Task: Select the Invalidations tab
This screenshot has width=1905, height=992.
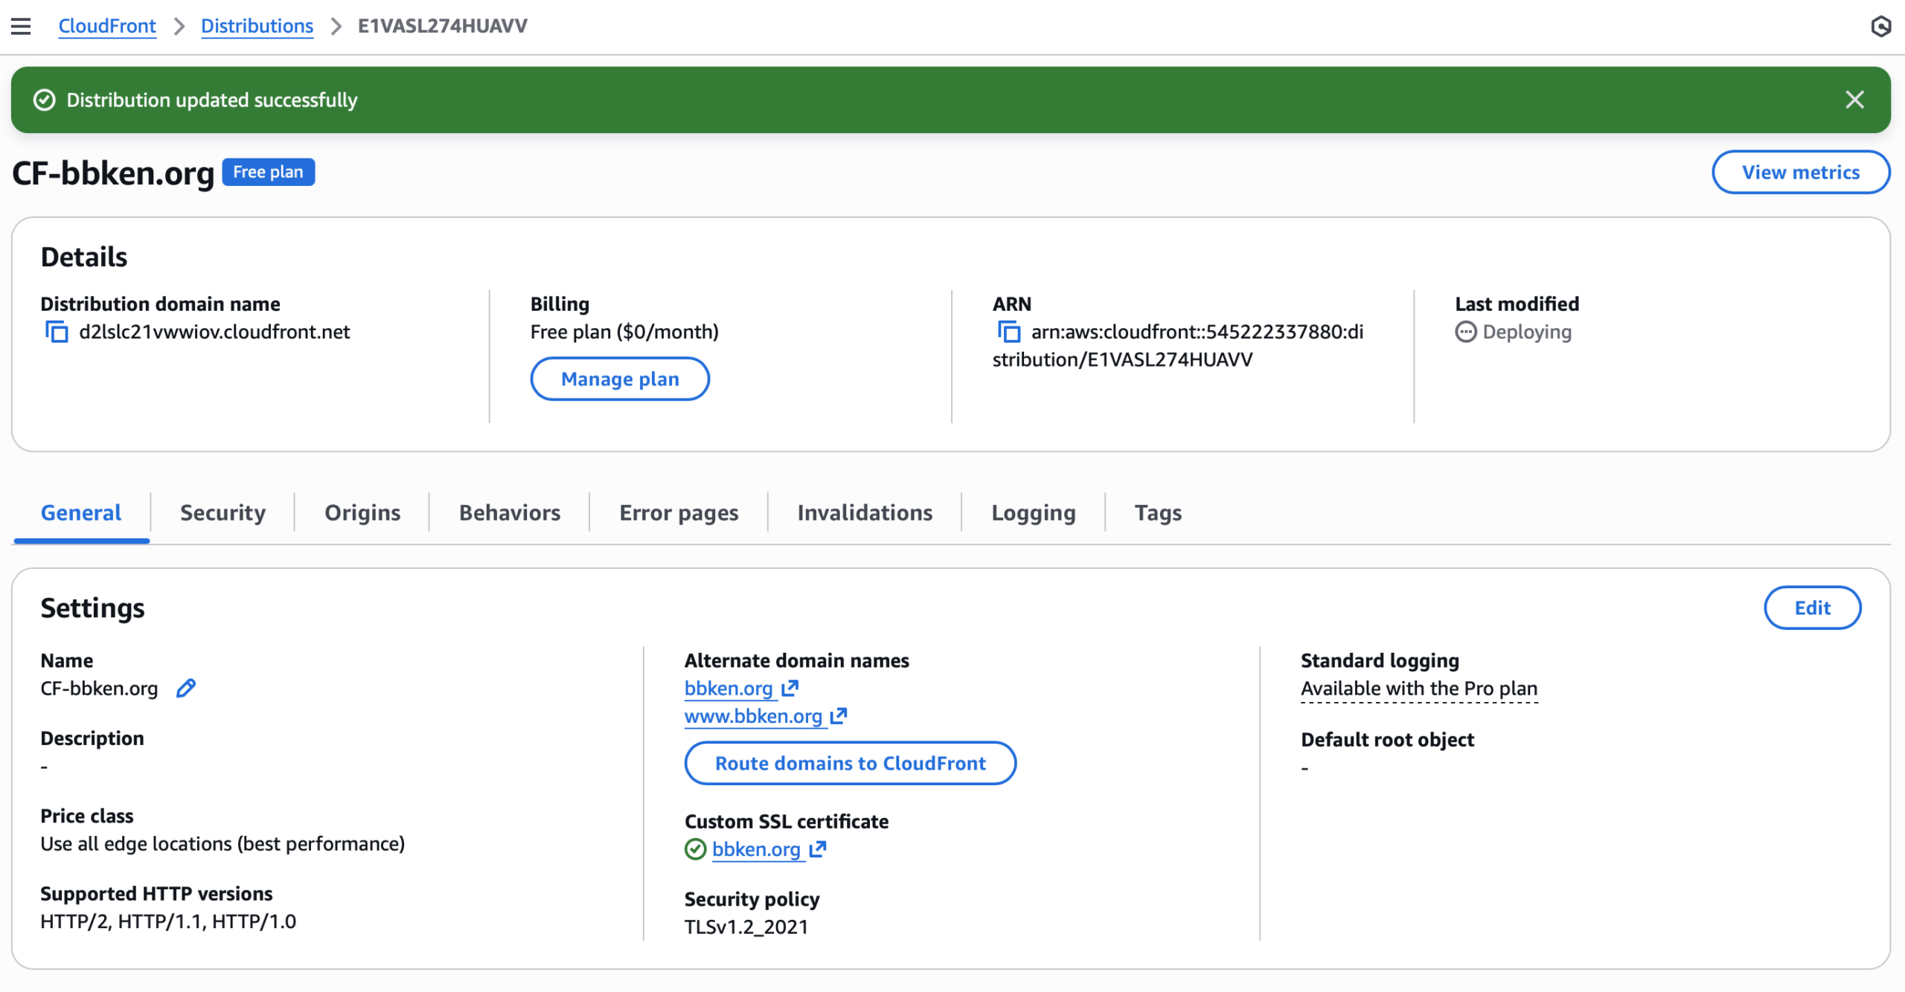Action: click(x=865, y=512)
